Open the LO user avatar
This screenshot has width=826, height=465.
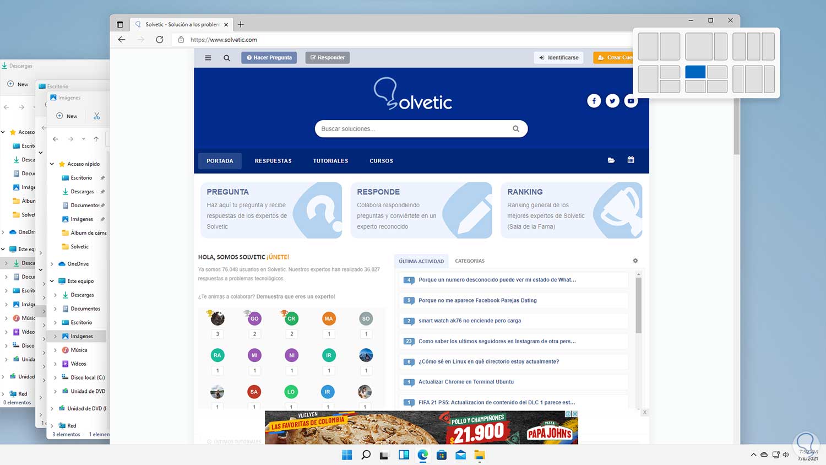point(291,392)
